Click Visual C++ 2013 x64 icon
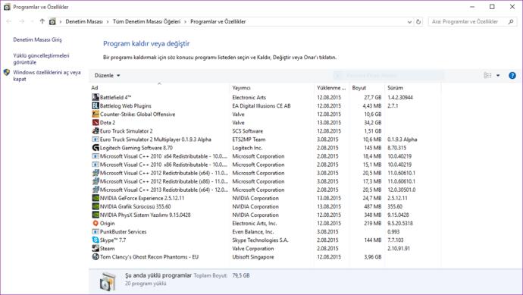This screenshot has width=523, height=295. pos(96,190)
